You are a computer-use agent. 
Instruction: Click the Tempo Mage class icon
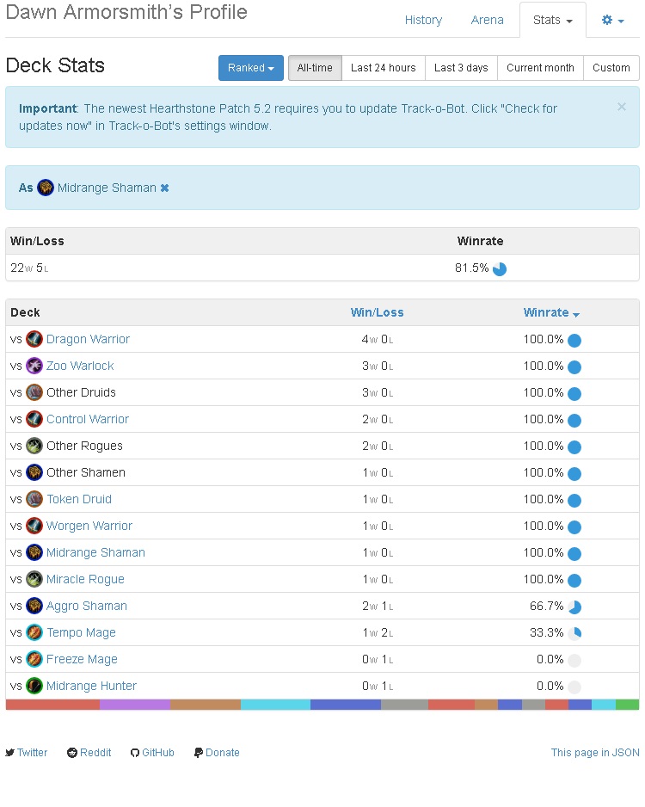tap(34, 632)
